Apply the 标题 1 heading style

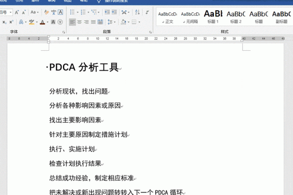click(x=213, y=18)
